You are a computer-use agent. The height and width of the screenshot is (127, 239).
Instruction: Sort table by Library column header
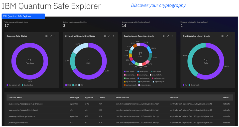click(102, 97)
